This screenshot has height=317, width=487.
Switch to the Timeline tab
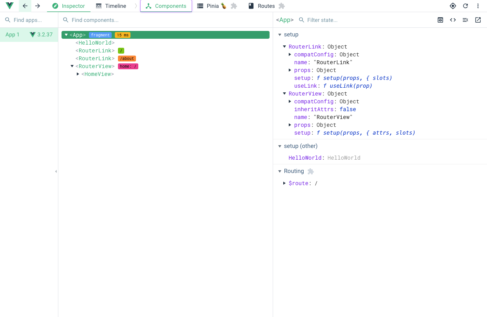tap(111, 6)
